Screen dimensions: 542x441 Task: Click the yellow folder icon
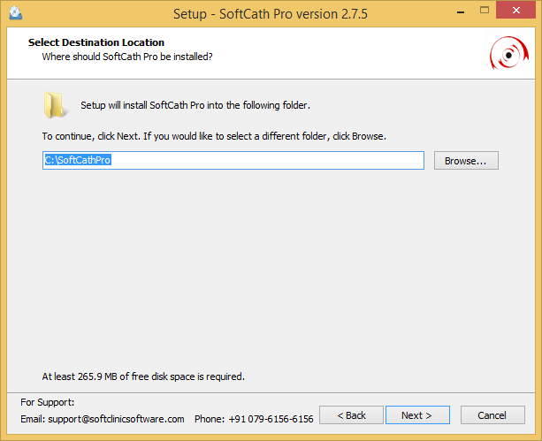tap(55, 104)
